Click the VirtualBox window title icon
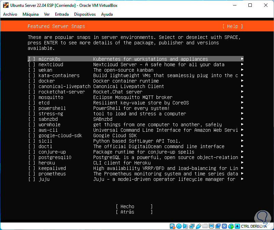Viewport: 274px width, 230px height. pos(5,5)
